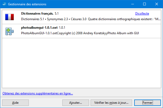Screen dimensions: 163x108
Task: Click the French flag dictionary icon
Action: click(x=10, y=17)
